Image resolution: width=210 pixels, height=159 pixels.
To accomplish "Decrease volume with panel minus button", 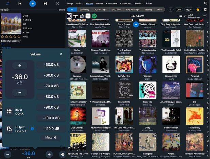I will click(x=20, y=93).
